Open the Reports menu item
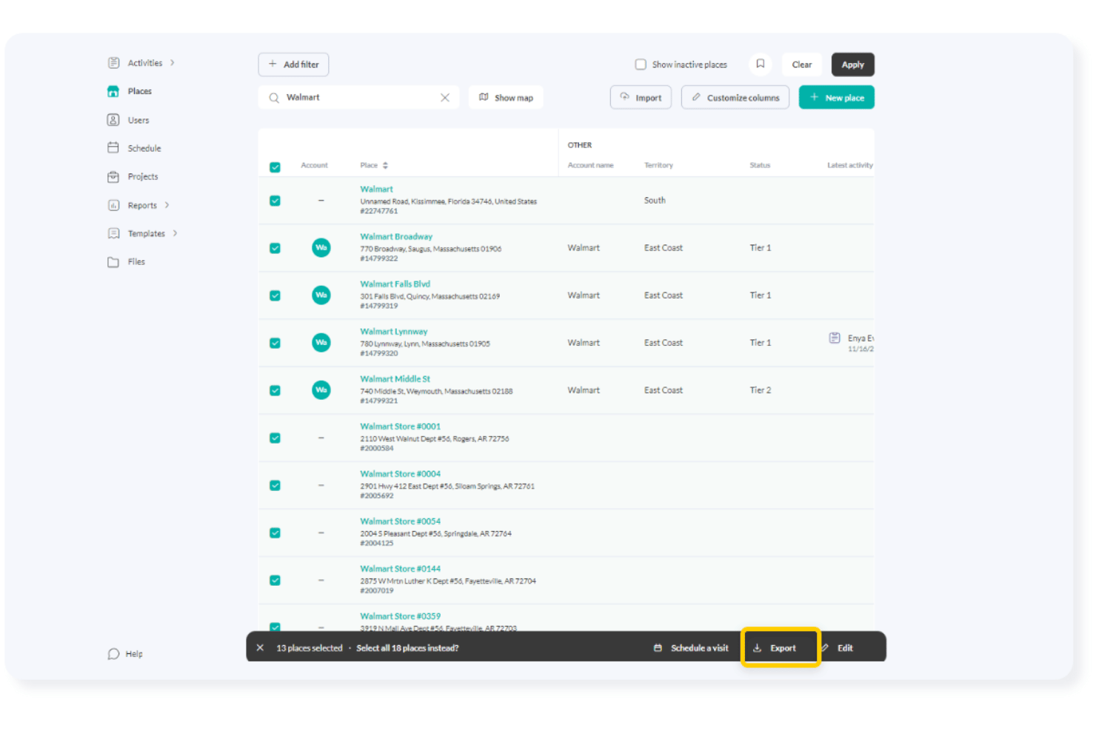The width and height of the screenshot is (1096, 731). point(142,205)
